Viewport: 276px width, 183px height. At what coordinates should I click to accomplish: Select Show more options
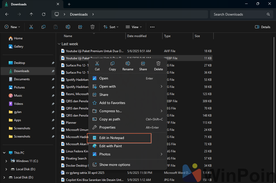pyautogui.click(x=128, y=165)
